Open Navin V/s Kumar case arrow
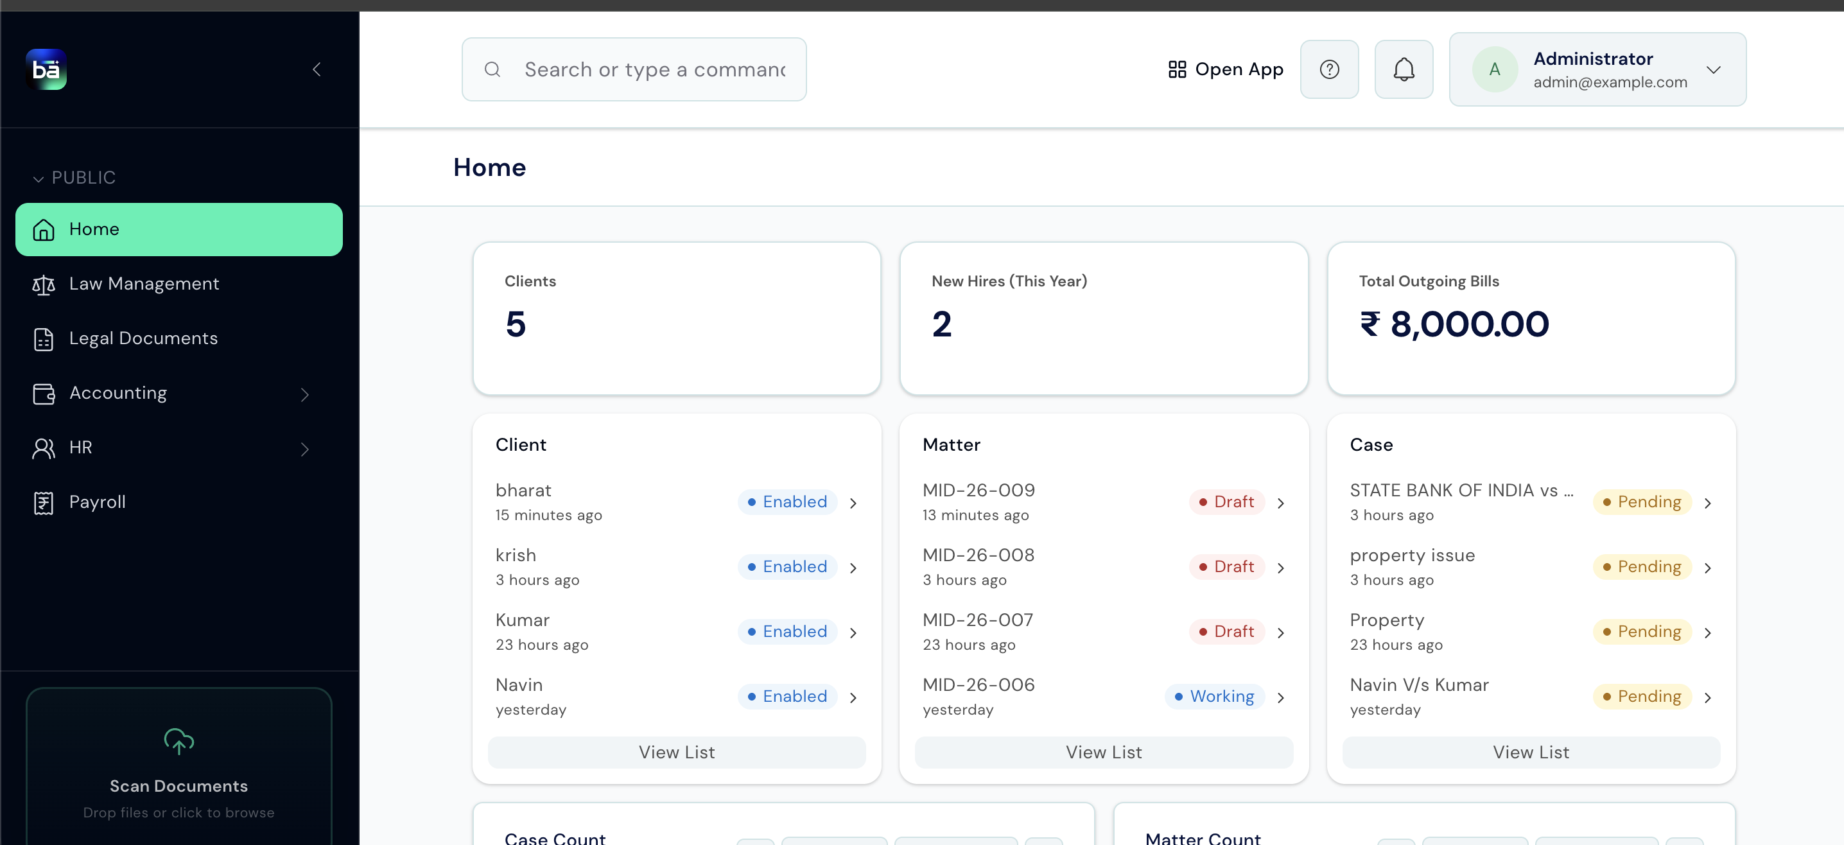 [x=1708, y=697]
